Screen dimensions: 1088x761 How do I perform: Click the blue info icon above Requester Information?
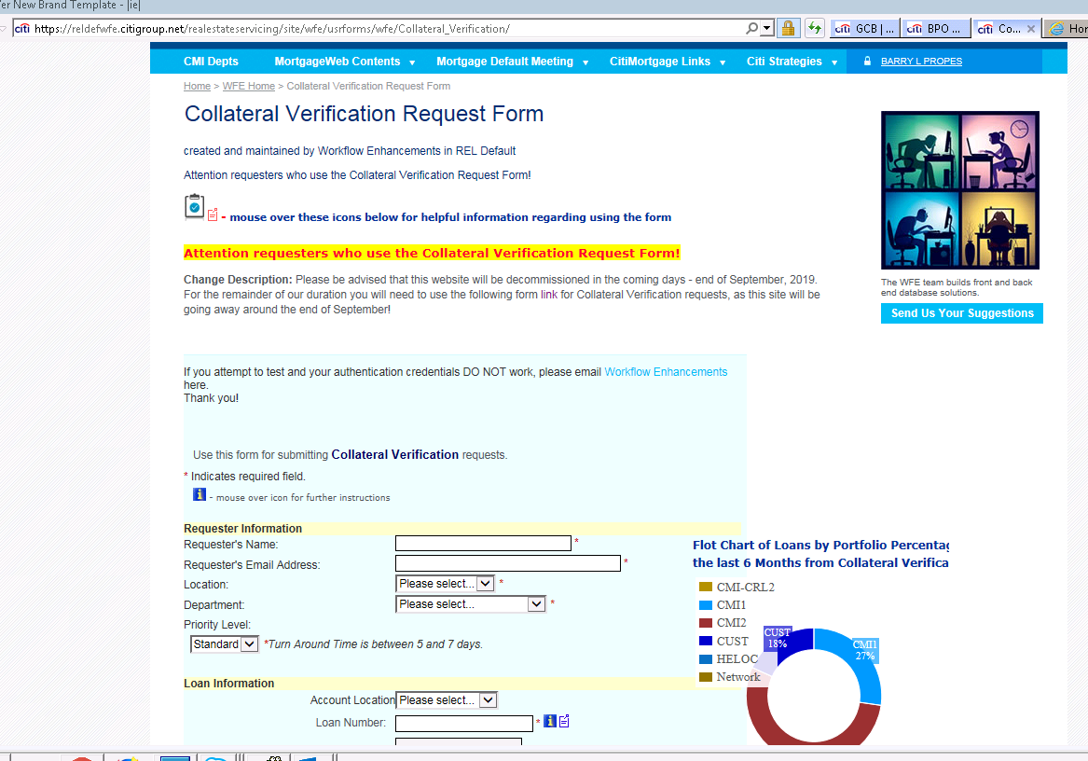tap(199, 494)
